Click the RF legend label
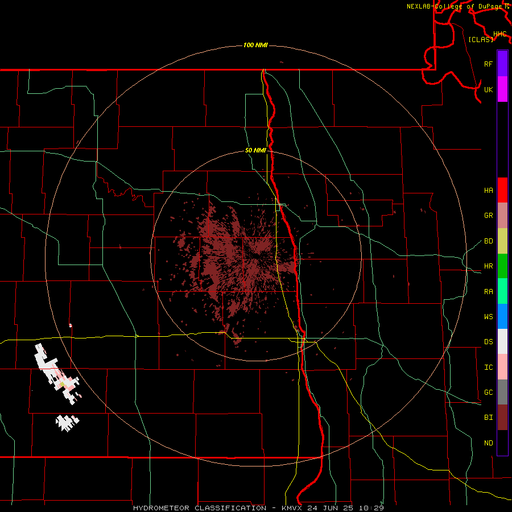 pyautogui.click(x=488, y=64)
